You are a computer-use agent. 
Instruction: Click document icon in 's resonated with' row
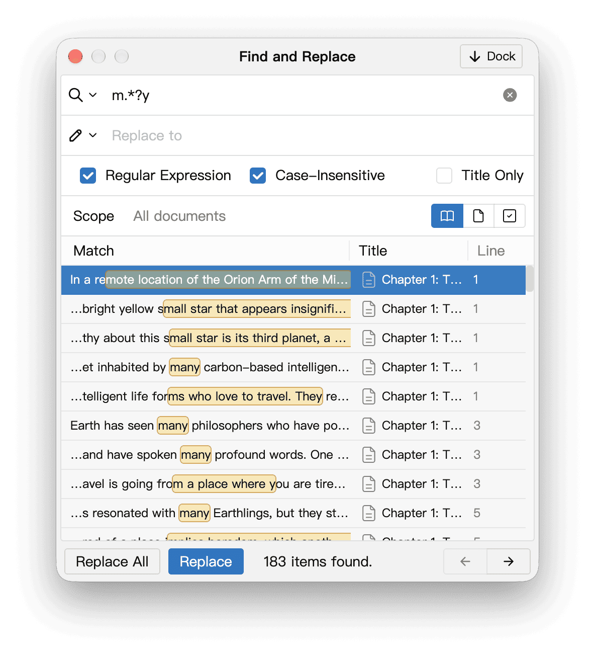point(369,513)
